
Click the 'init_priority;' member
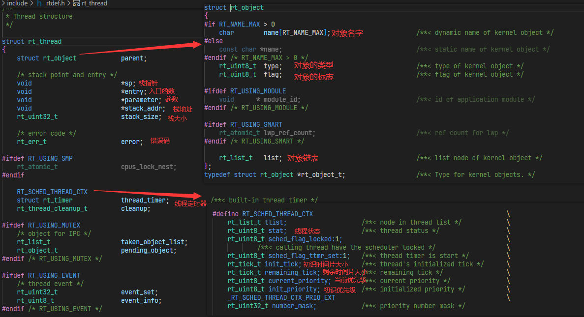(x=294, y=289)
